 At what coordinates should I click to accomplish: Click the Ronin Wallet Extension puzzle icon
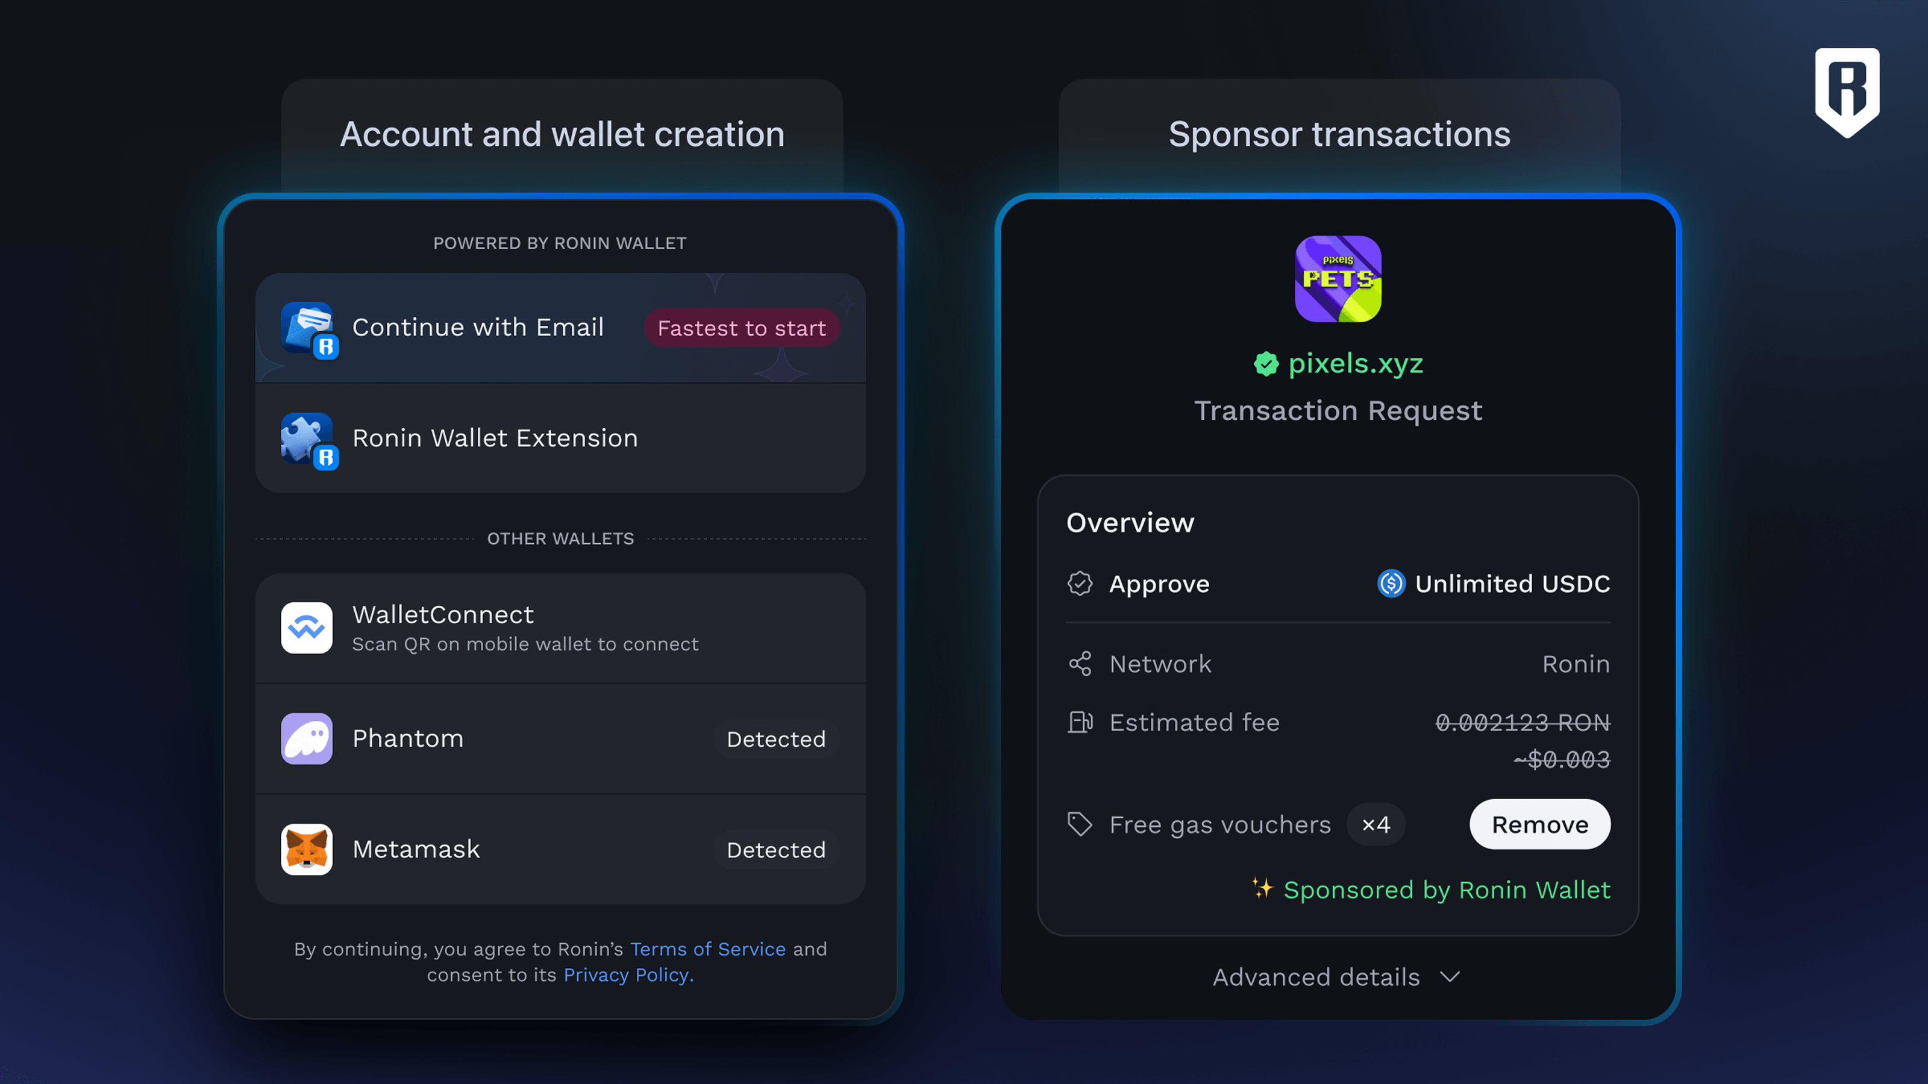[x=308, y=439]
